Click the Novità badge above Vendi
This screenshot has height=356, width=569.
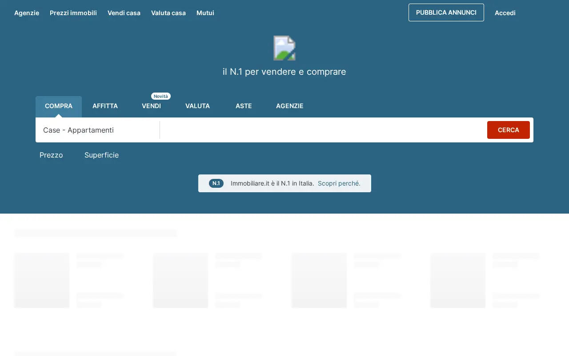coord(161,96)
